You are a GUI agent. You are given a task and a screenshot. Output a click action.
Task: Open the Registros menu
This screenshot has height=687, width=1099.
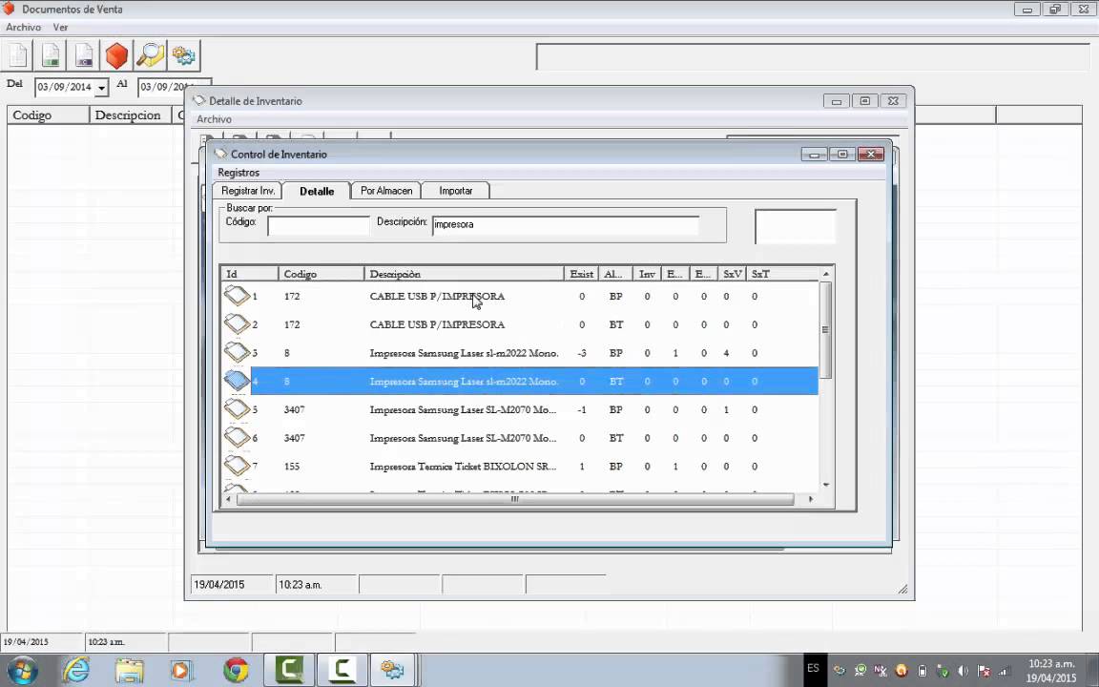tap(238, 173)
